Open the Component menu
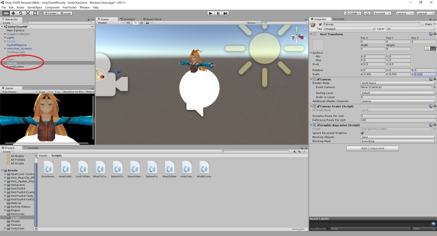The width and height of the screenshot is (437, 236). click(x=52, y=8)
